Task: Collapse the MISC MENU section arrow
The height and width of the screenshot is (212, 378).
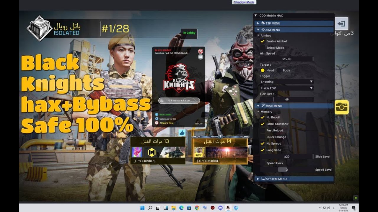Action: pyautogui.click(x=258, y=106)
